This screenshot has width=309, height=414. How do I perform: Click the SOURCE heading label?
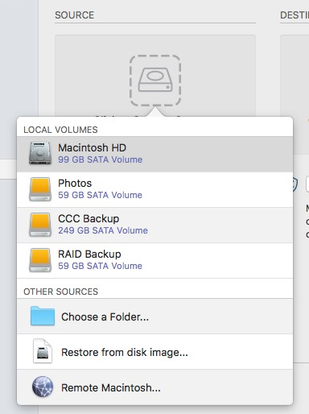point(75,15)
